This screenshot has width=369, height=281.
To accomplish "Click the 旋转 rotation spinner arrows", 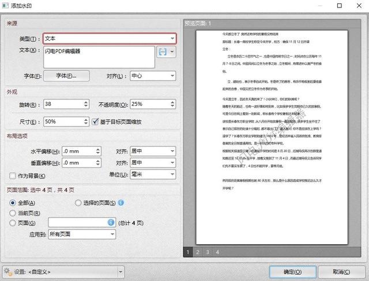I will [x=86, y=104].
